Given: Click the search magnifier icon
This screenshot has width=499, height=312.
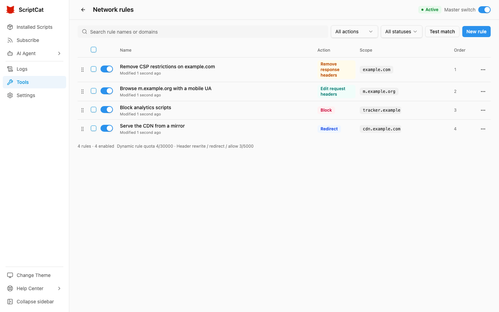Looking at the screenshot, I should (85, 32).
